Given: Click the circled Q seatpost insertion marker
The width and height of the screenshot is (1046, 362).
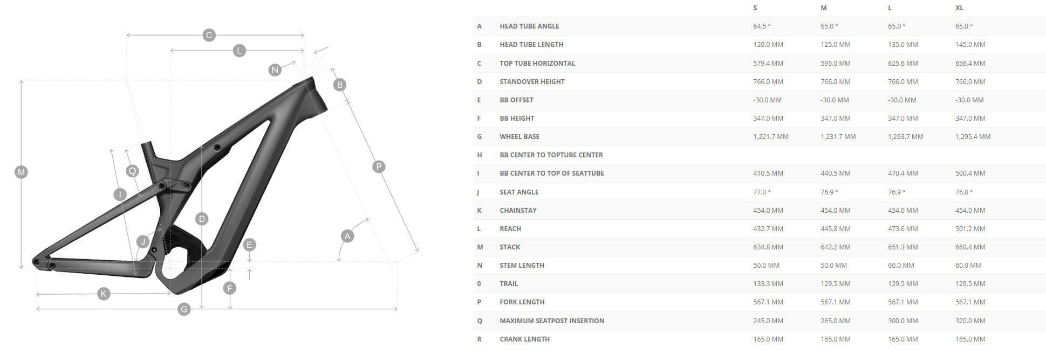Looking at the screenshot, I should [x=132, y=171].
